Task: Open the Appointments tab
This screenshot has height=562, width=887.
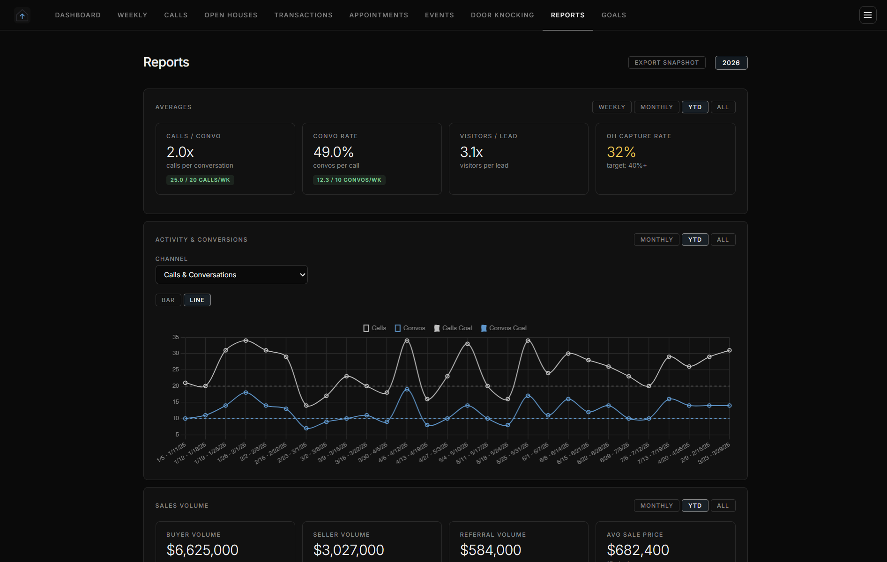Action: (379, 15)
